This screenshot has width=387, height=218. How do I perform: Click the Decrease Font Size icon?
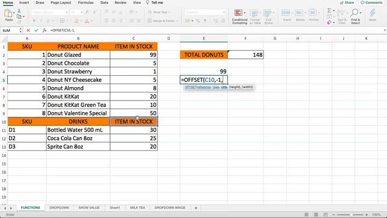click(94, 12)
